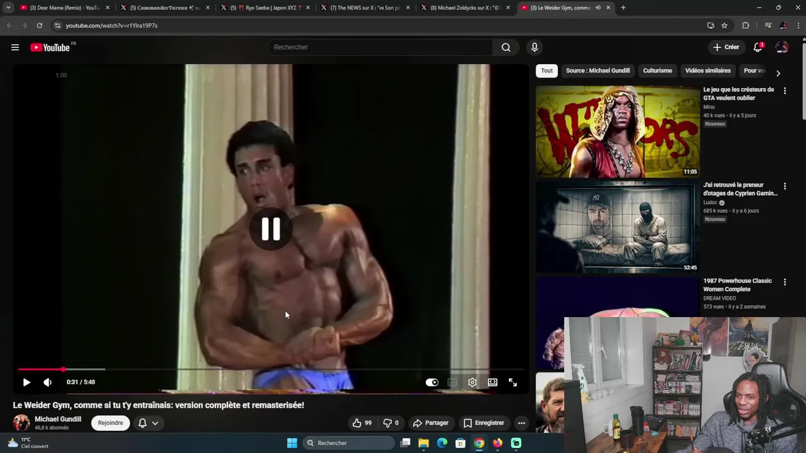Screen dimensions: 806x453
Task: Switch to The NEWS sur X tab
Action: point(365,8)
